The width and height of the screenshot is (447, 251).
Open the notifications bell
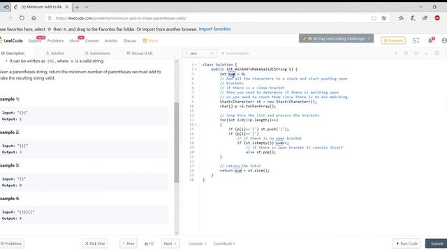[431, 40]
